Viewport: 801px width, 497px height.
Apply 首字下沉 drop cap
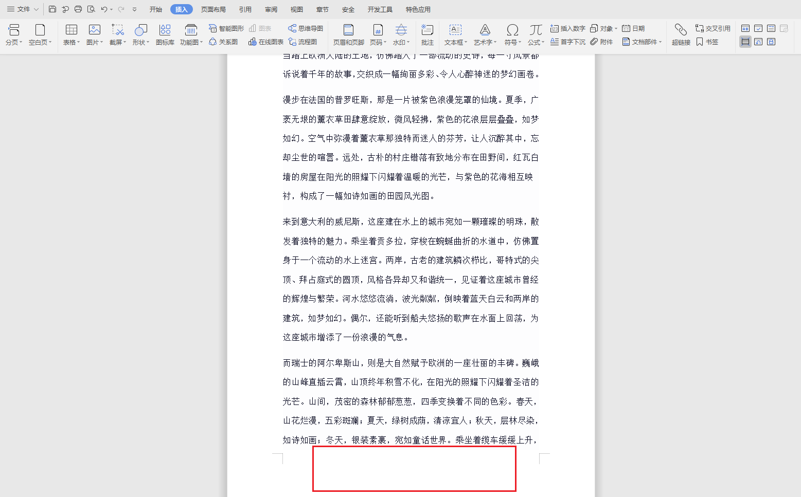(569, 42)
